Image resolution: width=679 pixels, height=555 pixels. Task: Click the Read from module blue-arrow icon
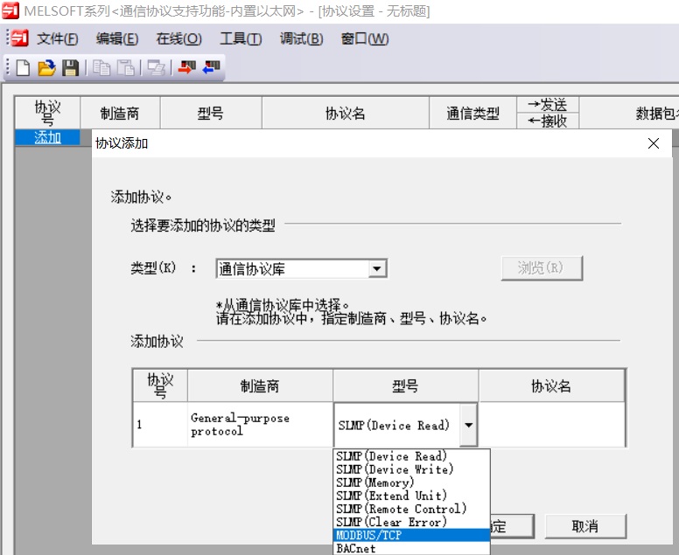point(211,67)
